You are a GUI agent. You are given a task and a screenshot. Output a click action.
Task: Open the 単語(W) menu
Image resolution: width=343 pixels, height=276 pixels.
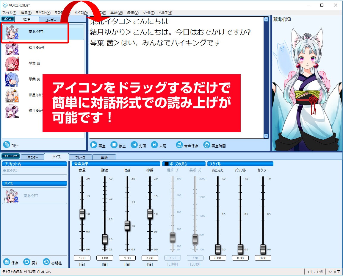click(117, 13)
